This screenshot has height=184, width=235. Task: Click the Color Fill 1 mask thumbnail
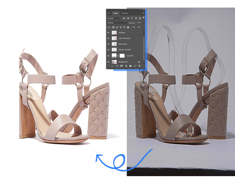click(122, 56)
